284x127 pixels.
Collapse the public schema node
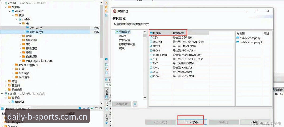(17, 19)
